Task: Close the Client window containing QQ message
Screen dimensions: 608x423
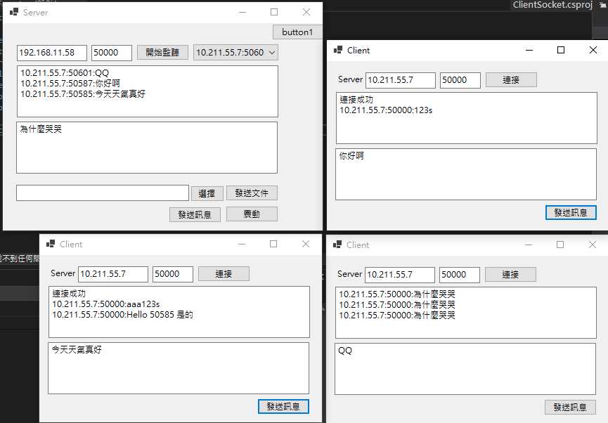Action: pyautogui.click(x=592, y=245)
